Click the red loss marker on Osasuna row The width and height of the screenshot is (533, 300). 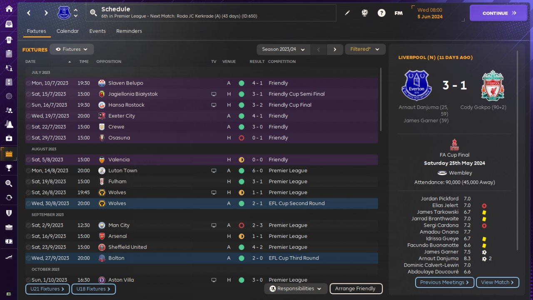click(242, 138)
